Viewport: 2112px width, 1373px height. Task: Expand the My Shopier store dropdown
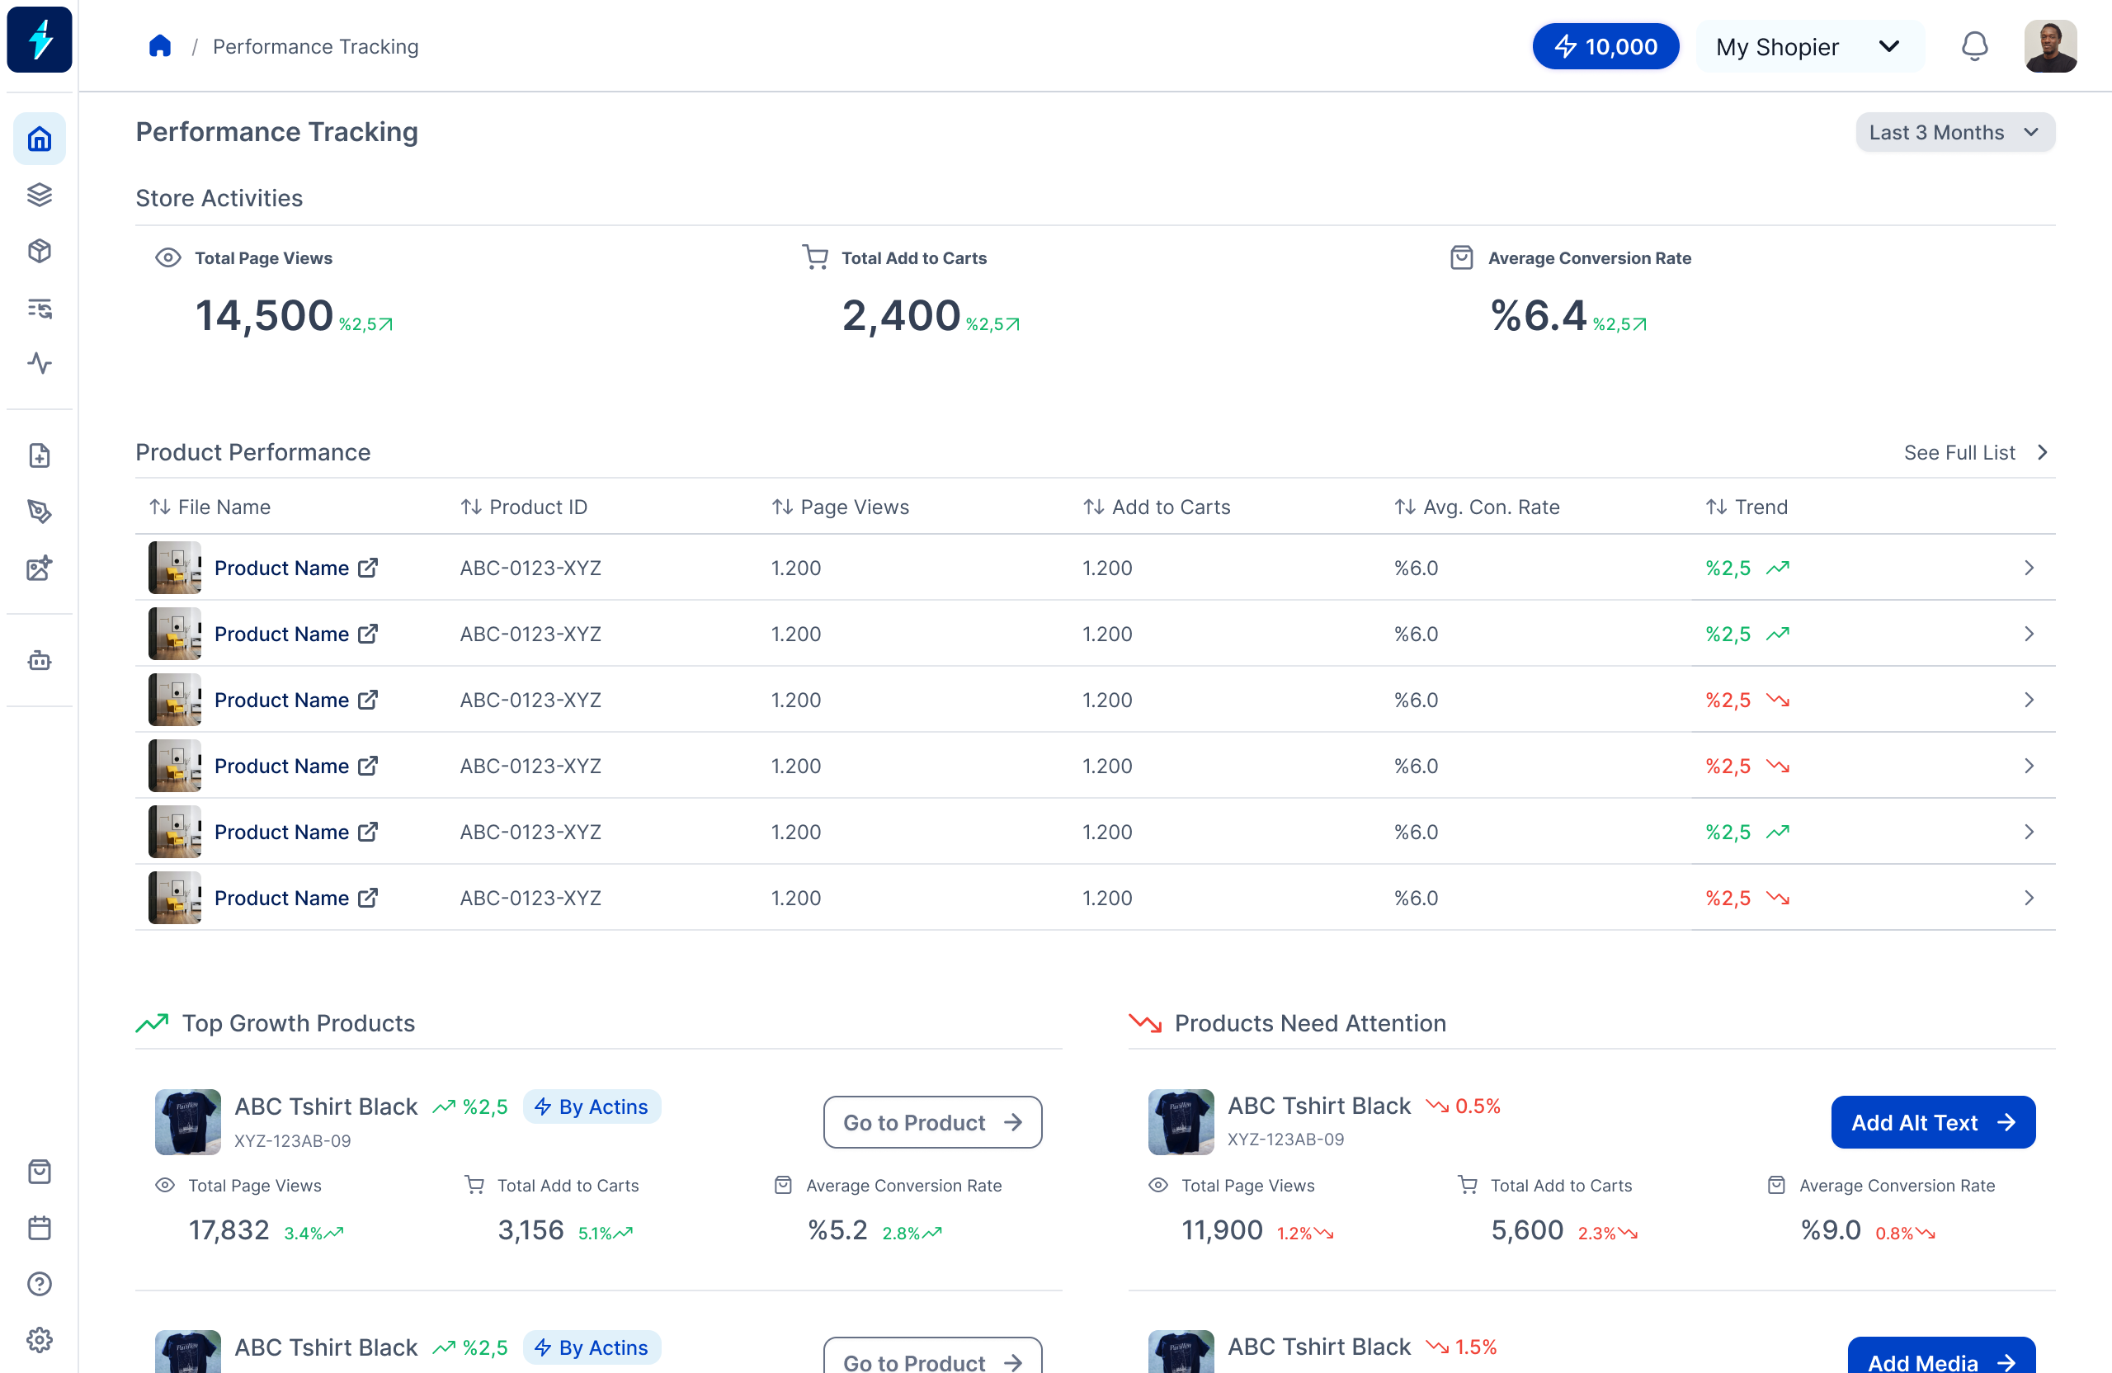pos(1809,46)
